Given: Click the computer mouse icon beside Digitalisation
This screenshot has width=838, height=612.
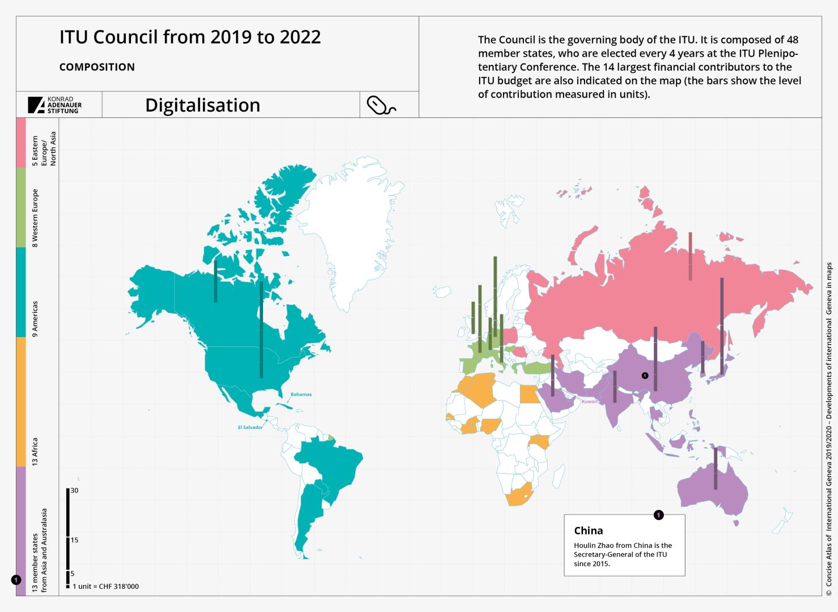Looking at the screenshot, I should pyautogui.click(x=381, y=105).
